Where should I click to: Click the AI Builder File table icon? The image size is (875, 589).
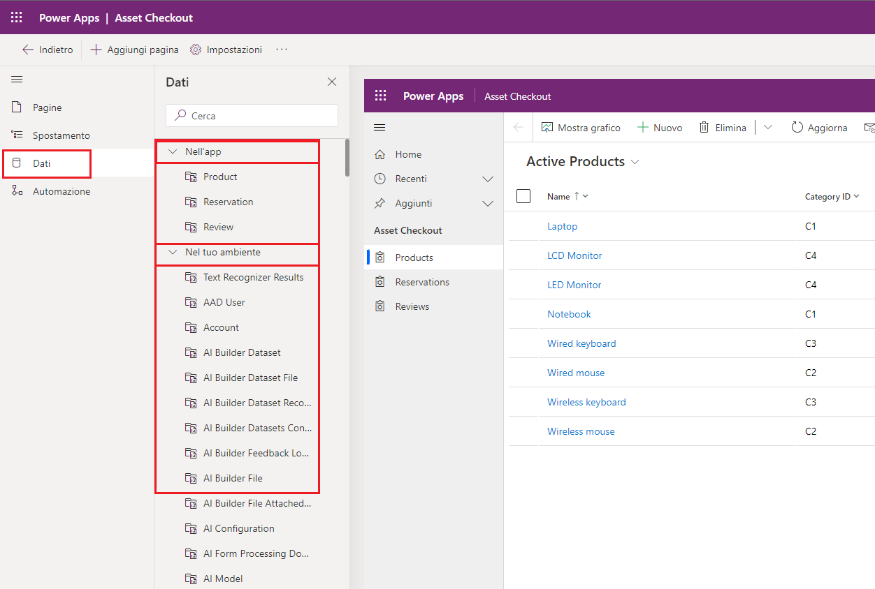191,478
